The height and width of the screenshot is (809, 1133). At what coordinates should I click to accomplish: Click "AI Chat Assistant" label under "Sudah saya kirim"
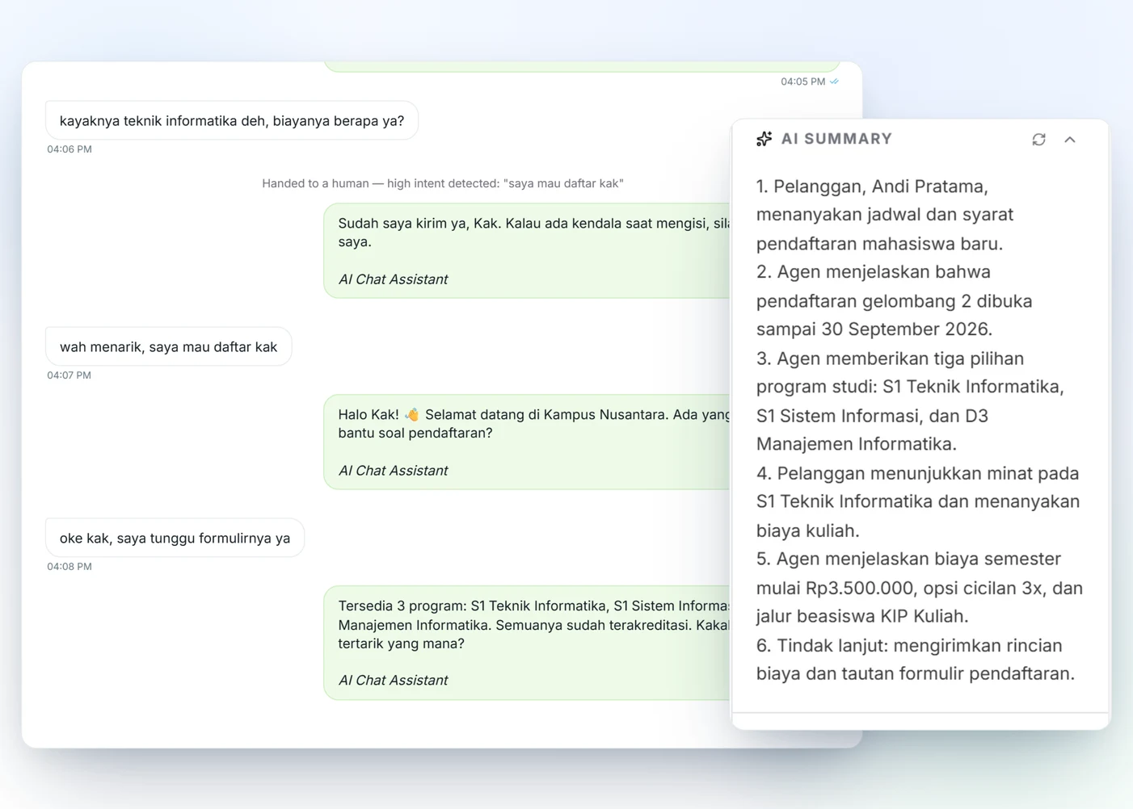point(393,279)
